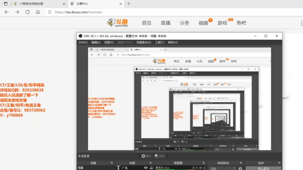Open 鱼吧 in Douyu navigation
This screenshot has width=303, height=170.
pyautogui.click(x=241, y=23)
